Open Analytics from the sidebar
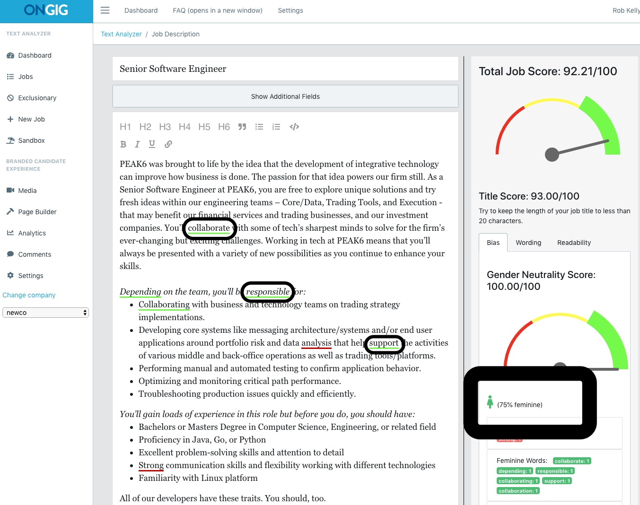This screenshot has width=640, height=505. (32, 233)
